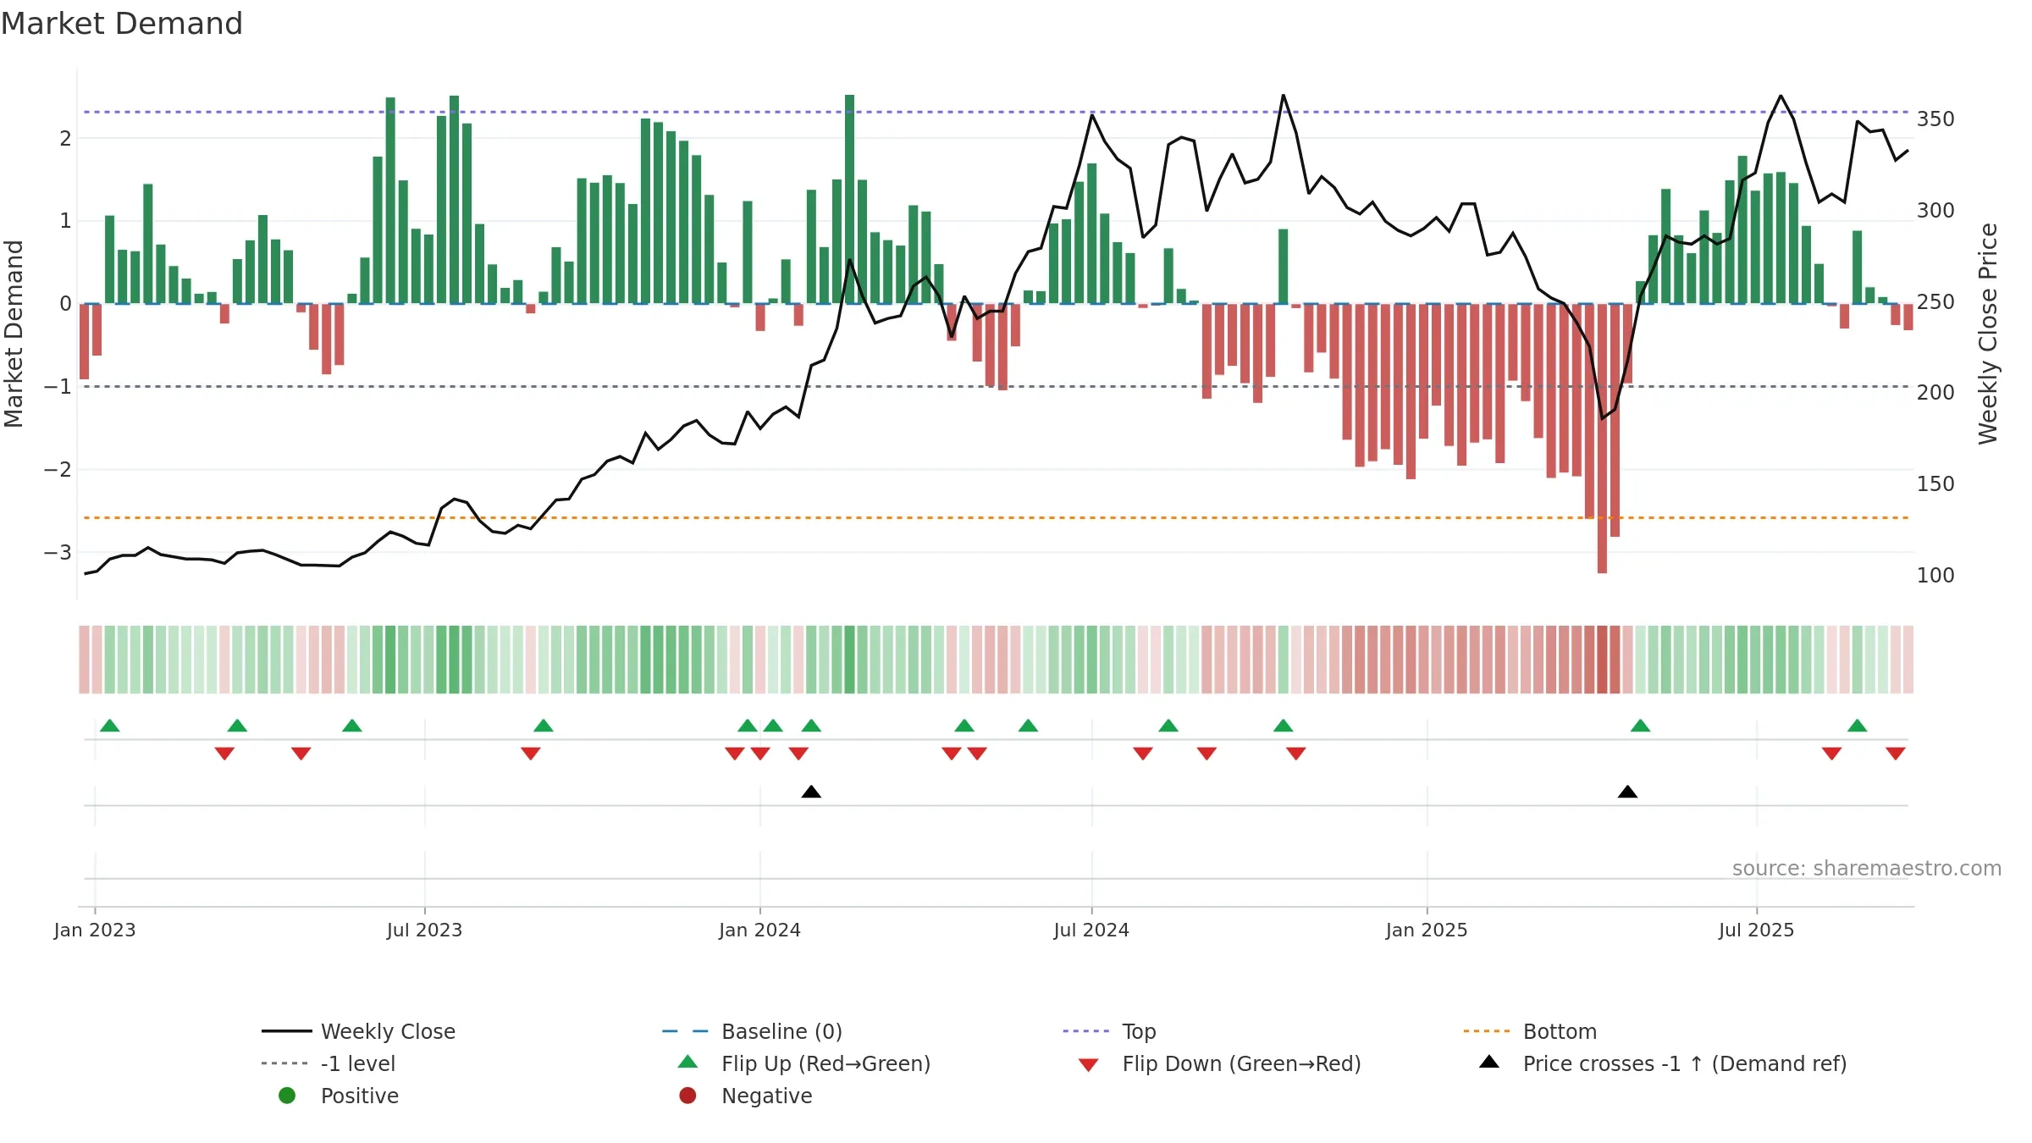
Task: Select the -1 level legend entry
Action: click(x=329, y=1063)
